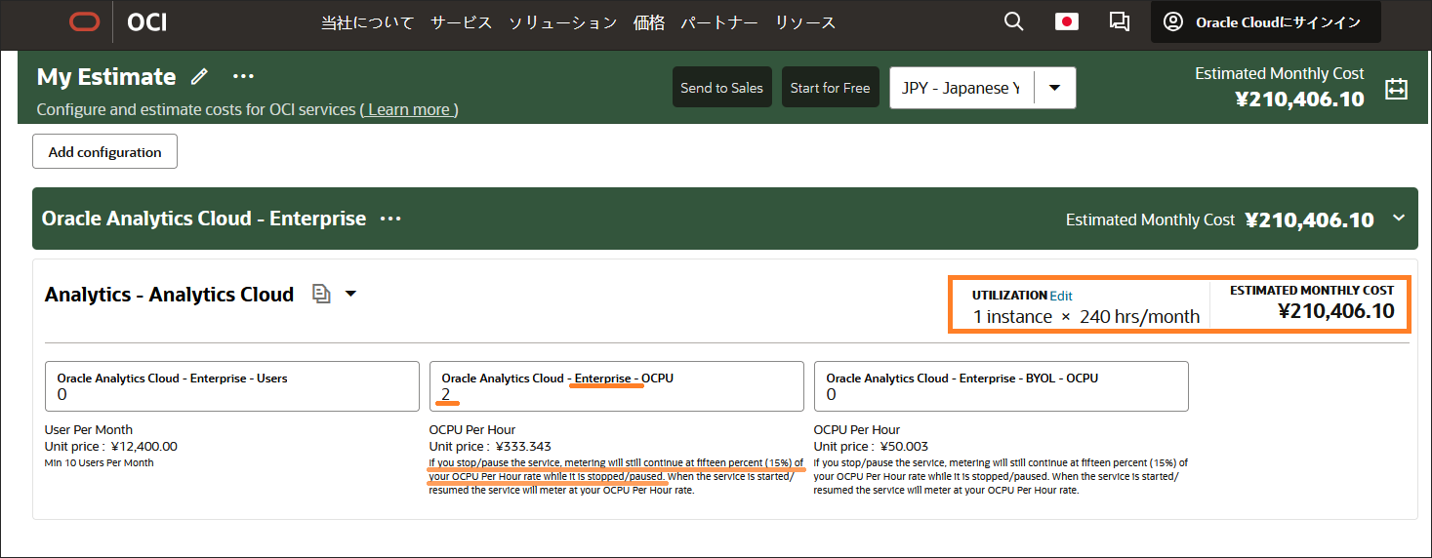This screenshot has width=1432, height=558.
Task: Open the リソース menu
Action: click(x=805, y=22)
